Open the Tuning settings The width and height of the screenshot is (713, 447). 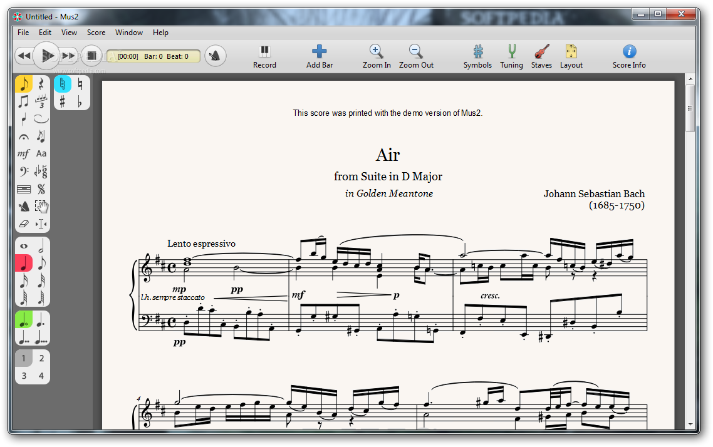pos(511,57)
